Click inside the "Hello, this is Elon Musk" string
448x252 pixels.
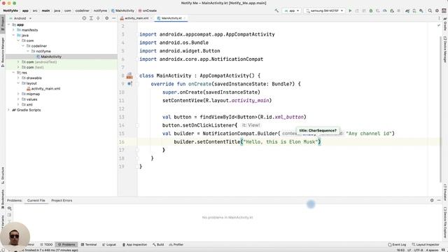click(280, 141)
